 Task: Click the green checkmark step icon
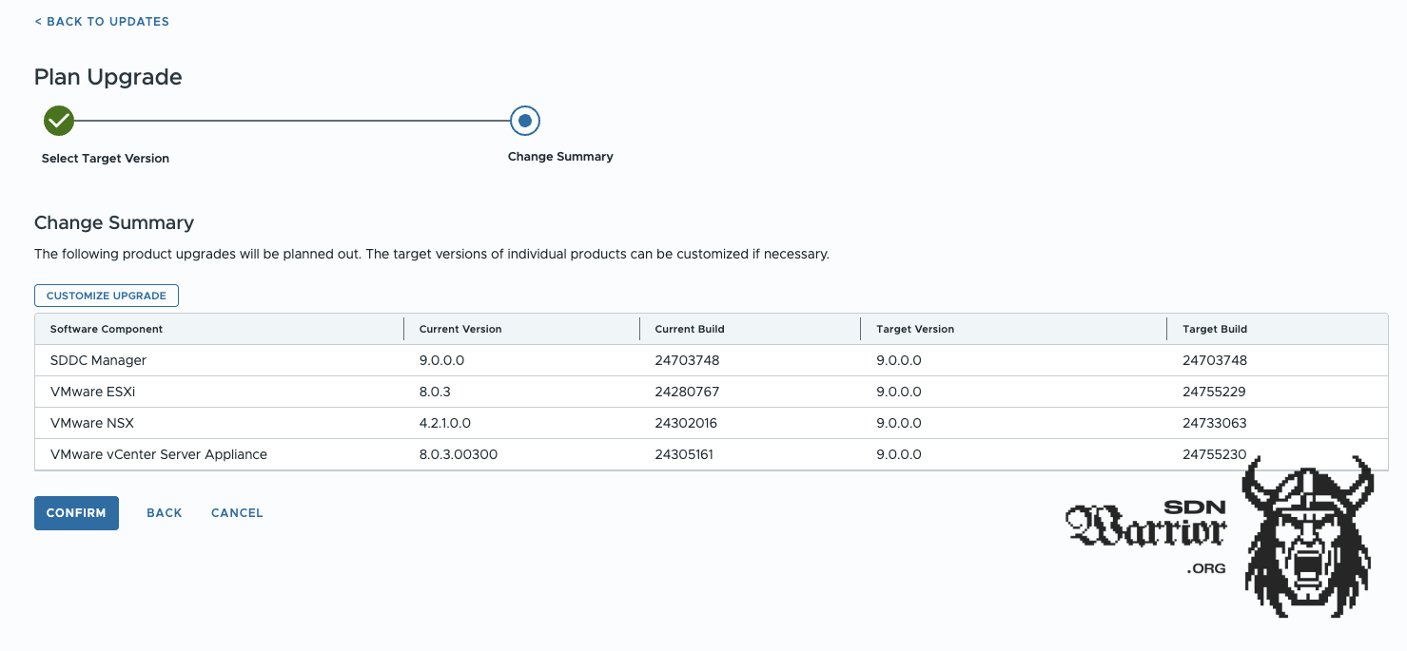59,121
